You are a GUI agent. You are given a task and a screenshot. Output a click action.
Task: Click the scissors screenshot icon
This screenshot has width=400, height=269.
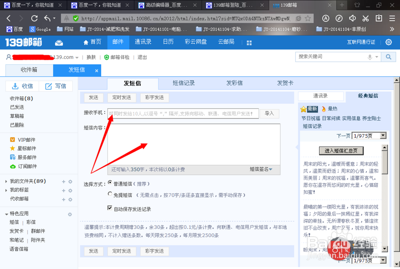pyautogui.click(x=366, y=18)
